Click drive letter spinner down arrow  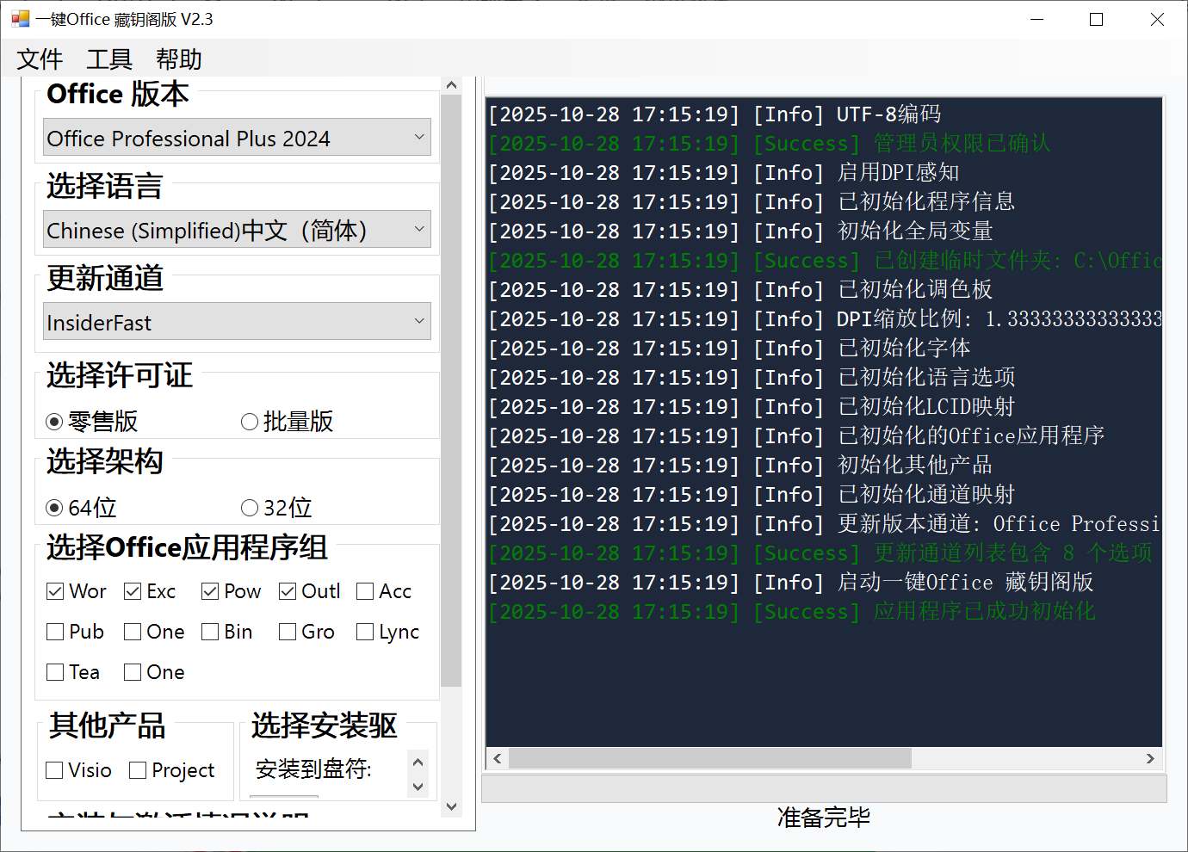pyautogui.click(x=418, y=786)
